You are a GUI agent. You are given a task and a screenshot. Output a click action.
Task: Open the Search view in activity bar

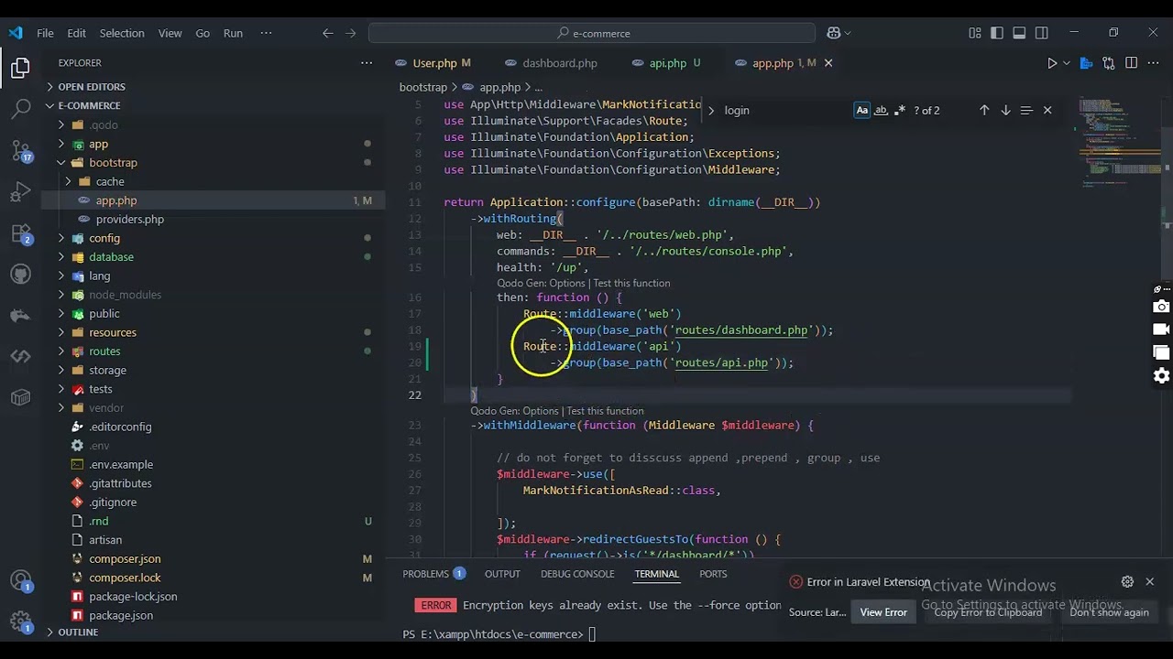[x=20, y=109]
